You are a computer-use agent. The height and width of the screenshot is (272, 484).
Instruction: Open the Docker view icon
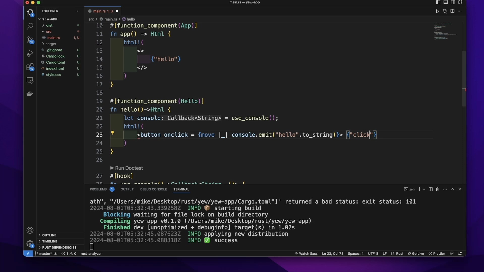(x=30, y=94)
